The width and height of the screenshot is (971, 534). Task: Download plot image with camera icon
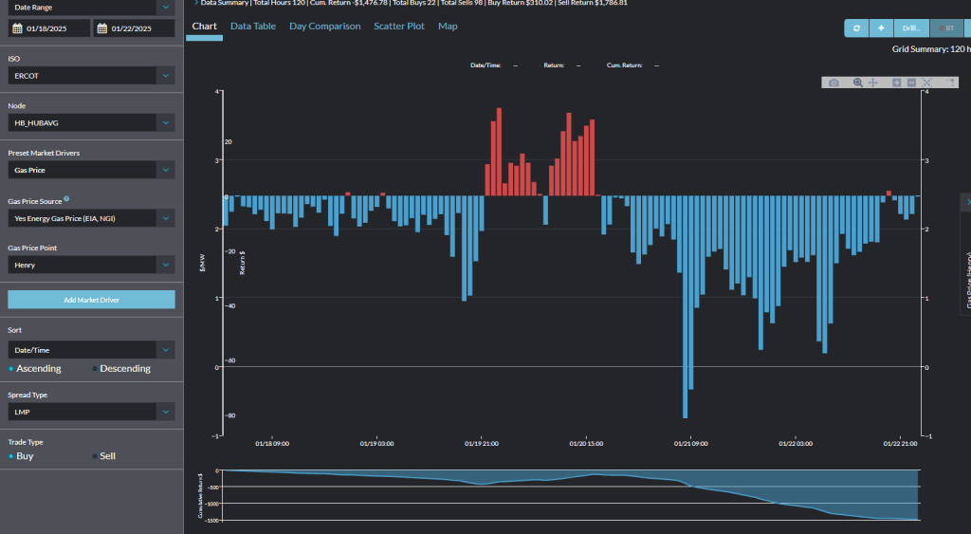[x=834, y=83]
